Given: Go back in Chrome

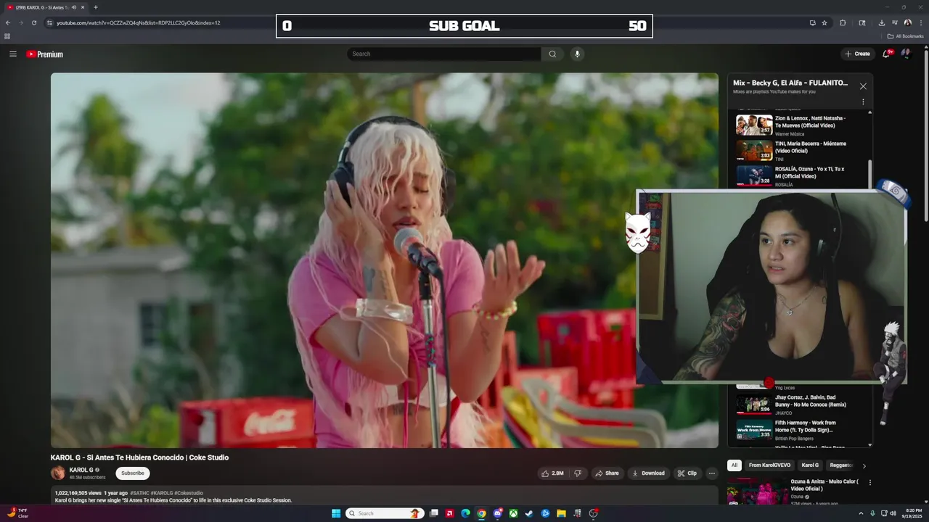Looking at the screenshot, I should tap(8, 22).
